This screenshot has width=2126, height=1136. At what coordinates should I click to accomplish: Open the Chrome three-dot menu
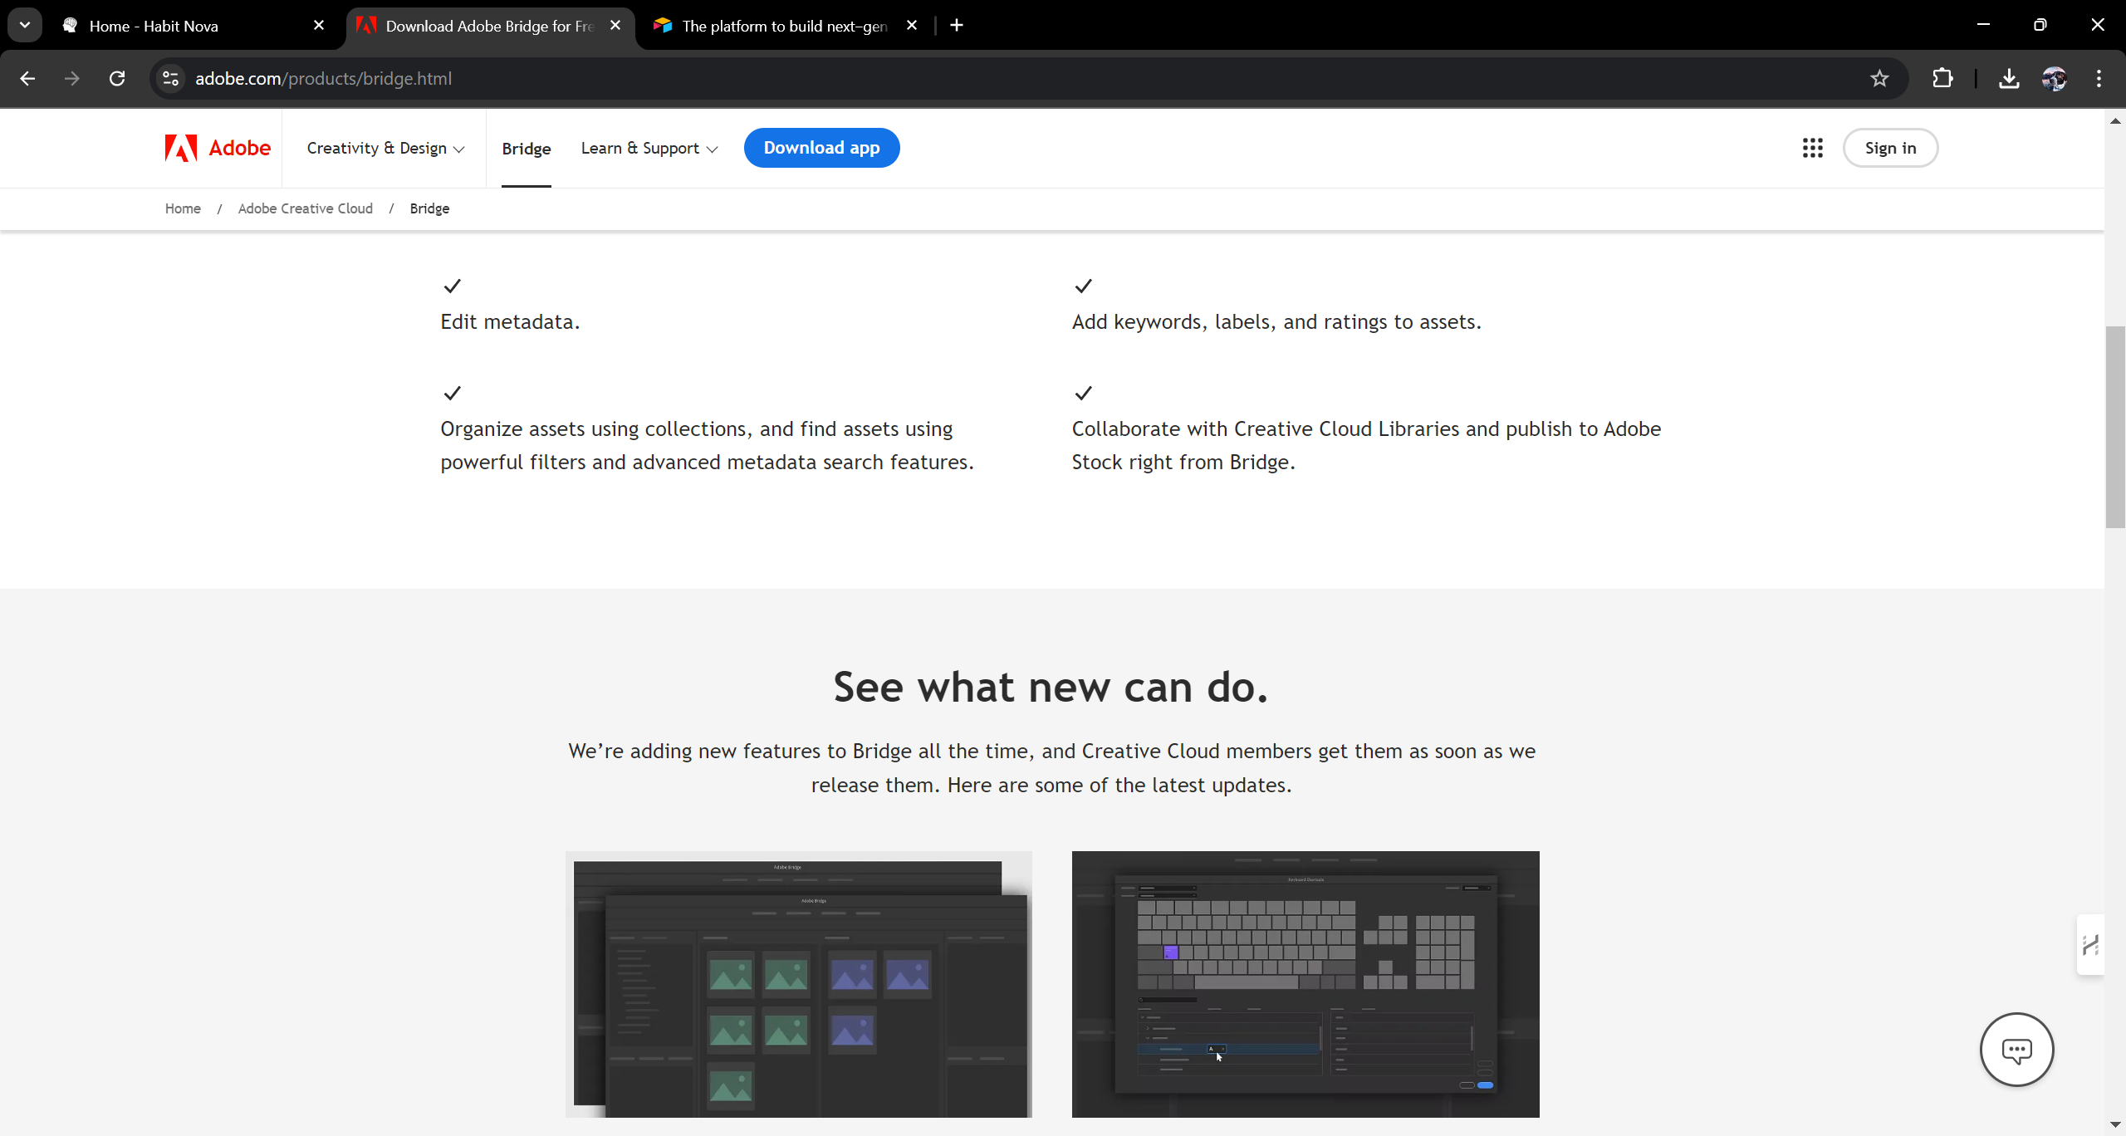coord(2099,78)
